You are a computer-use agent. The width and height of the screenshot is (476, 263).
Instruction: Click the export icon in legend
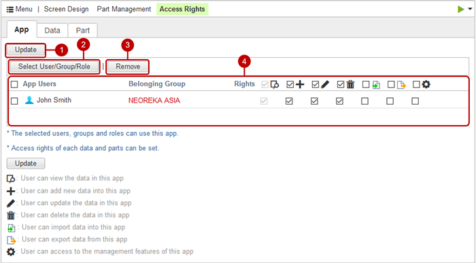point(12,241)
